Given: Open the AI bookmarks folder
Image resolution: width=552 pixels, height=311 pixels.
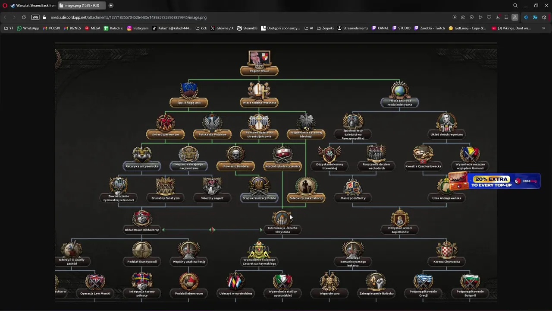Looking at the screenshot, I should 309,28.
